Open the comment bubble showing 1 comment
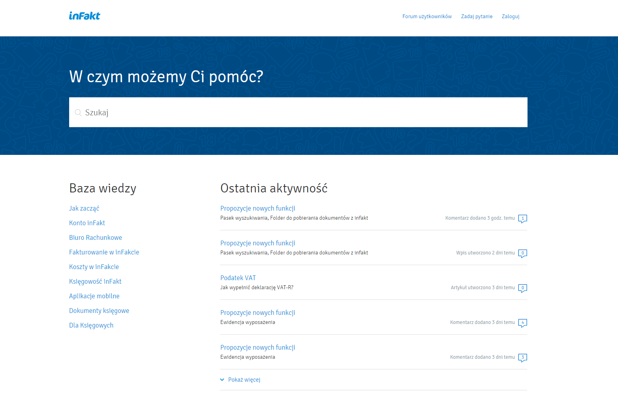The width and height of the screenshot is (618, 403). pyautogui.click(x=522, y=218)
